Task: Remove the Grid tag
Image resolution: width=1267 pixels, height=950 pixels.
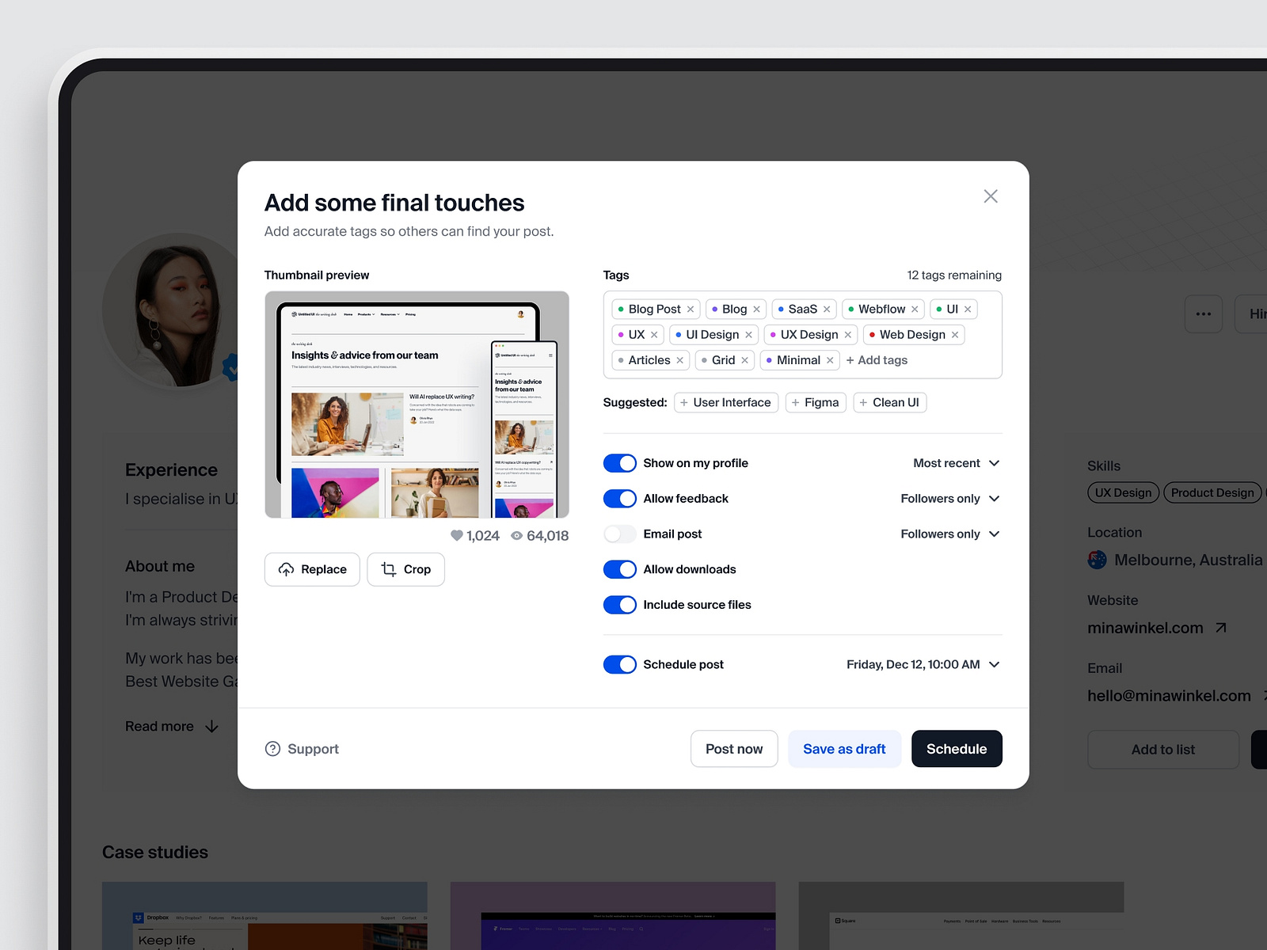Action: point(744,360)
